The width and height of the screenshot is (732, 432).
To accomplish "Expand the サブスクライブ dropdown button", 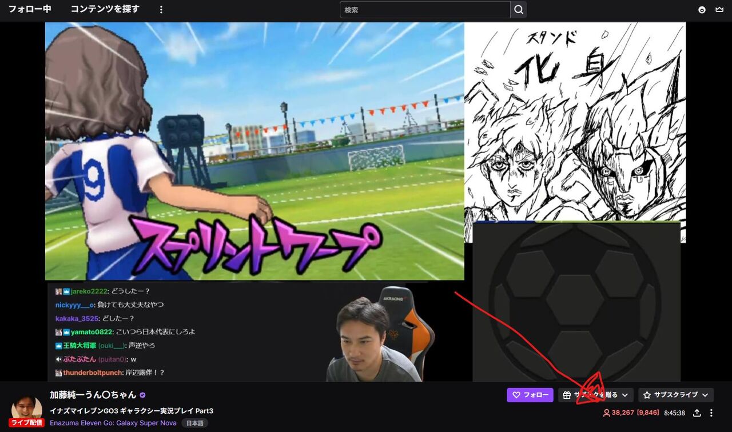I will (676, 395).
